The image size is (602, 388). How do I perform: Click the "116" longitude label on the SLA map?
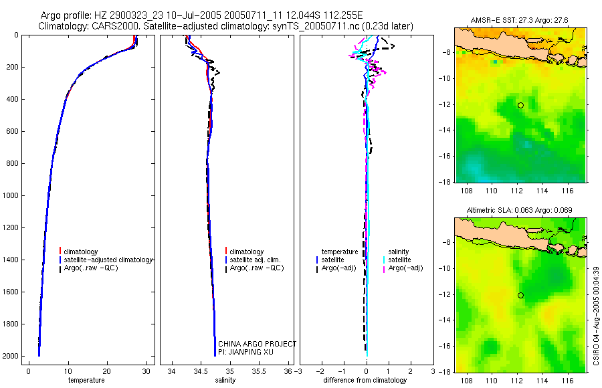567,381
